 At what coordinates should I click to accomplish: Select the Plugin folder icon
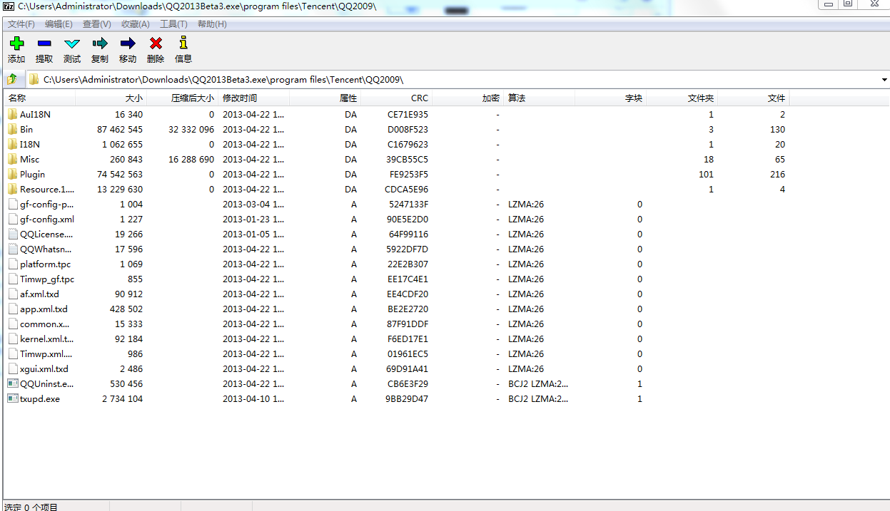tap(13, 174)
